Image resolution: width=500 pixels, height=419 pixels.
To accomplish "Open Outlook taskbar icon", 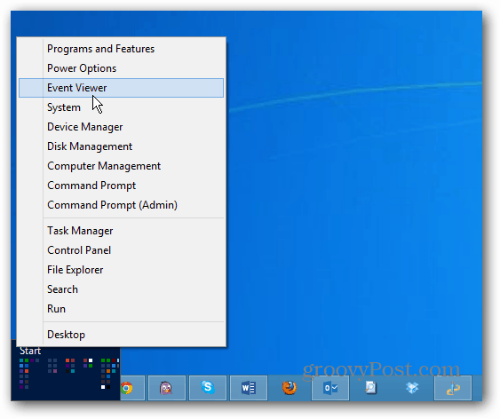I will (x=330, y=388).
